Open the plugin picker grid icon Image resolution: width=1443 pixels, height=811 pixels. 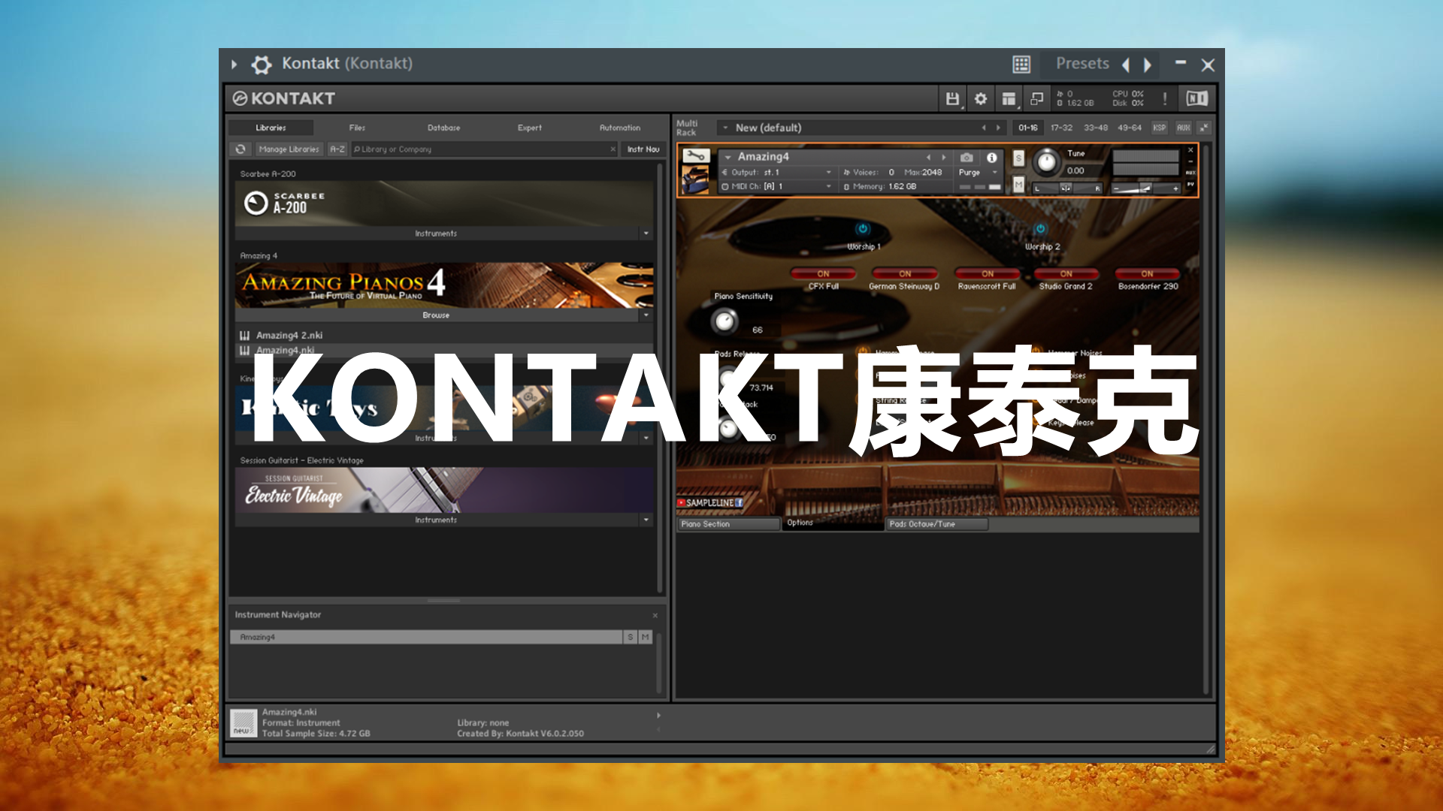(x=1021, y=65)
